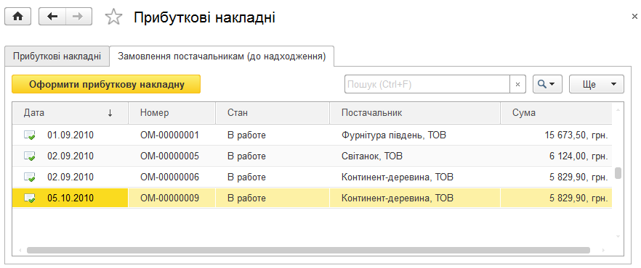641x268 pixels.
Task: Select date 05.10.2010
Action: 70,198
